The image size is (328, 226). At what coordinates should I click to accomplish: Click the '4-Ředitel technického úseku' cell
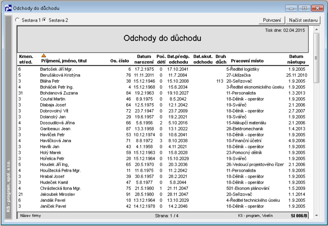[253, 201]
